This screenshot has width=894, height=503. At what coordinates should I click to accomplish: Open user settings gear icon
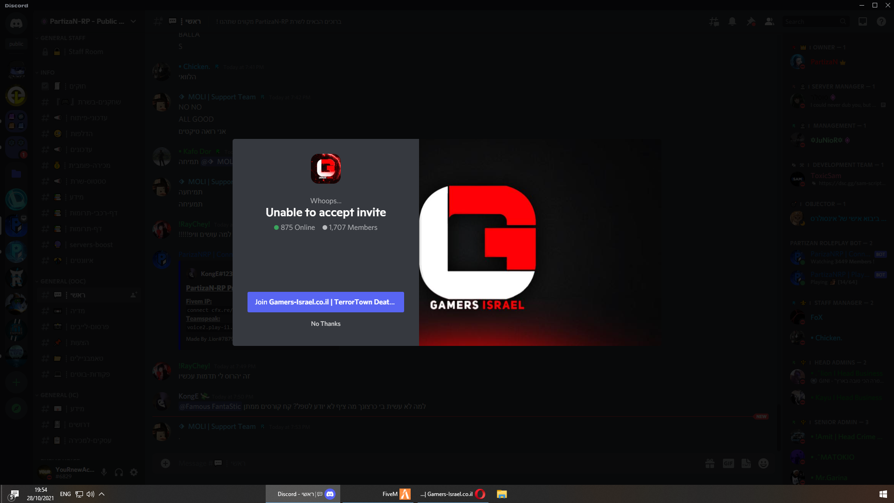134,472
